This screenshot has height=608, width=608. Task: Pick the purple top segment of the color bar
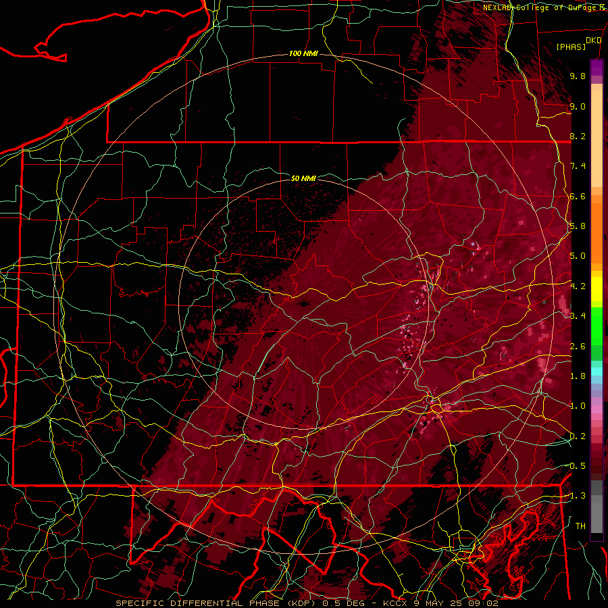coord(597,68)
